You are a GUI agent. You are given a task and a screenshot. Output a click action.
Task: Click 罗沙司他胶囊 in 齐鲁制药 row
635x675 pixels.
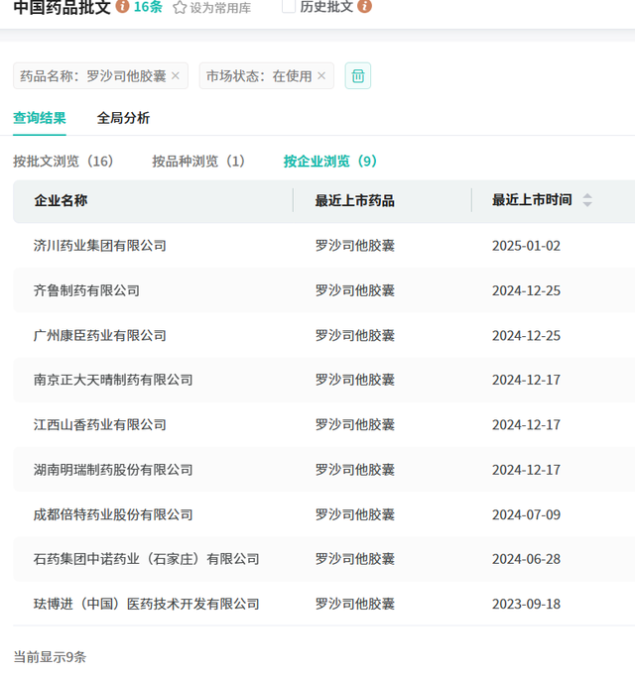(x=354, y=290)
